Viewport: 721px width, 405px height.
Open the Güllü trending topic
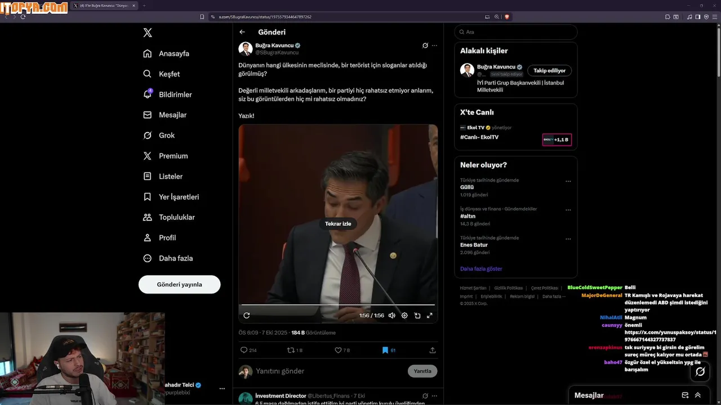click(467, 187)
